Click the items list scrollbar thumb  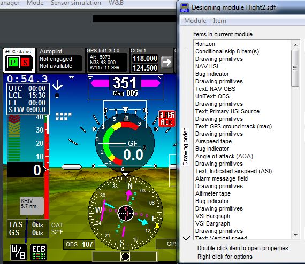[295, 68]
